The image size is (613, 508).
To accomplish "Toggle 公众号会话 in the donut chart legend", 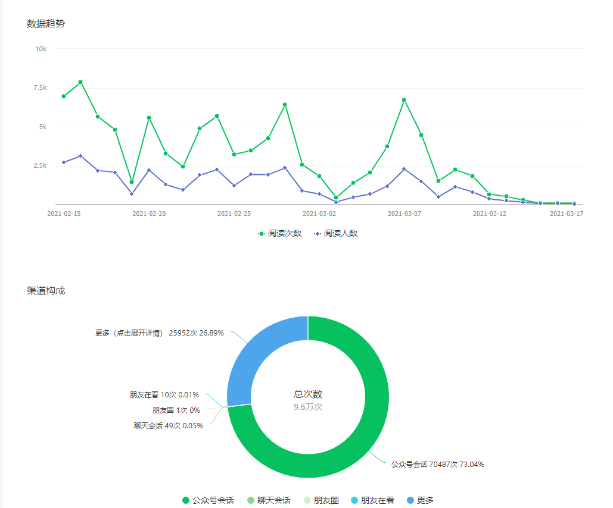I will pyautogui.click(x=209, y=500).
